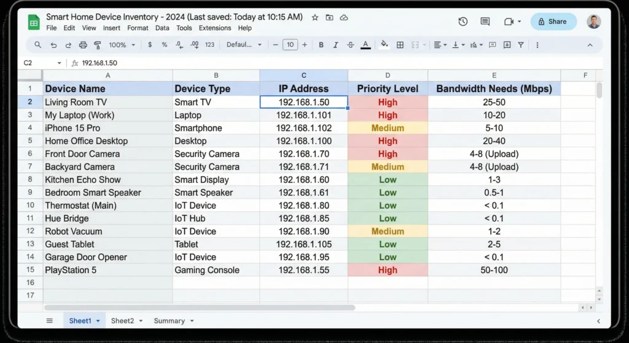This screenshot has height=343, width=629.
Task: Start a meeting with the camera icon
Action: [x=509, y=21]
